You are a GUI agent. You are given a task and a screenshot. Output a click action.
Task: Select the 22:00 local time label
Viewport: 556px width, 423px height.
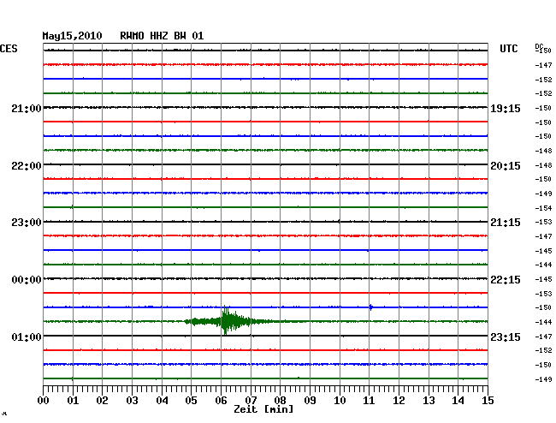pyautogui.click(x=27, y=166)
